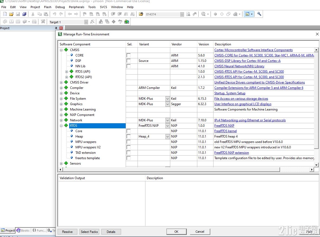Image resolution: width=320 pixels, height=237 pixels.
Task: Start debug session magnifier icon
Action: (203, 14)
